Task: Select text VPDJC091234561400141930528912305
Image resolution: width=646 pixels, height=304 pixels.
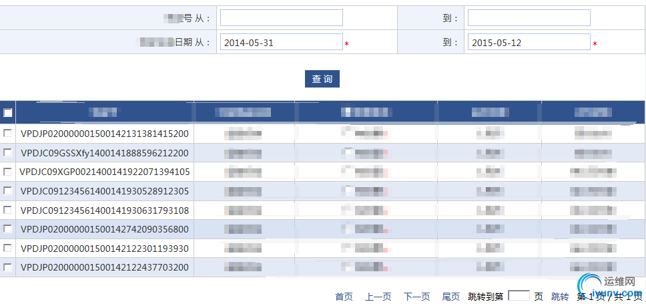Action: pyautogui.click(x=105, y=191)
